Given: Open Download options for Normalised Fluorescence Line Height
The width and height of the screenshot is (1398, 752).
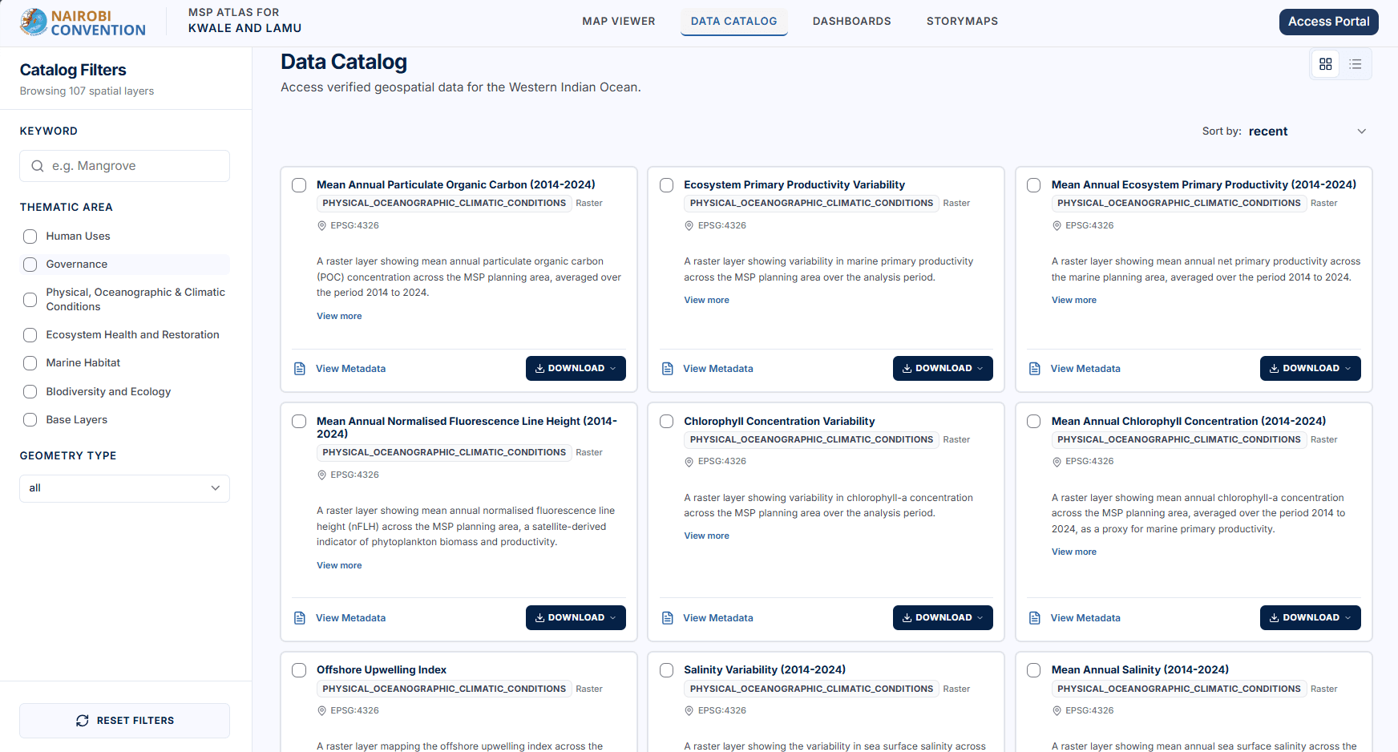Looking at the screenshot, I should [576, 618].
